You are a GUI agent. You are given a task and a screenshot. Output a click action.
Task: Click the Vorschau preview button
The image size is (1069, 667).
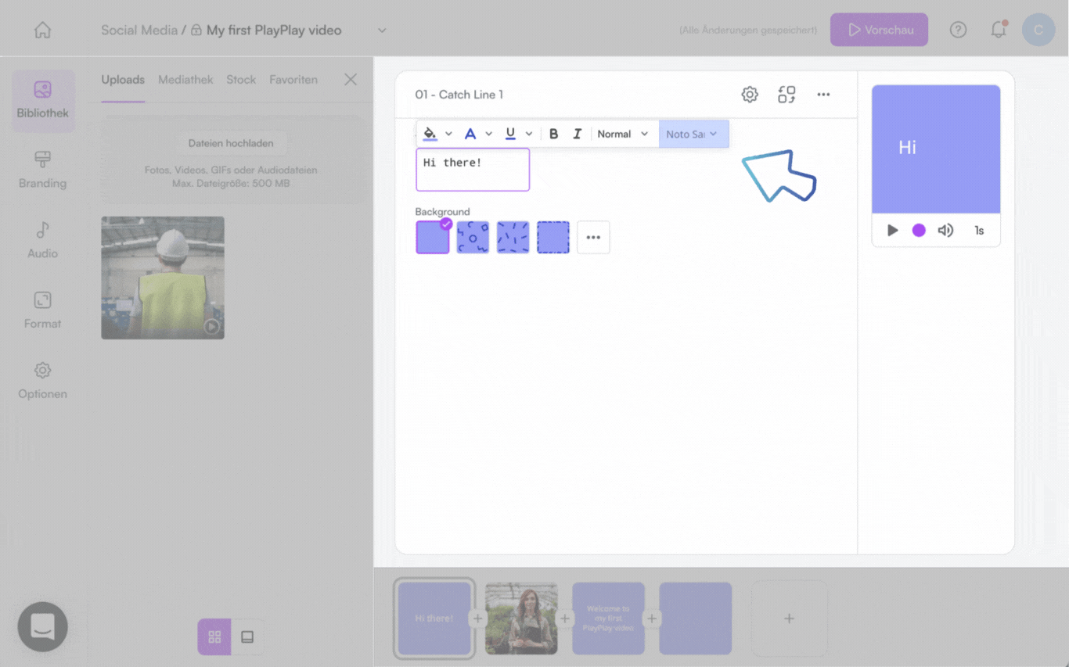click(x=879, y=30)
